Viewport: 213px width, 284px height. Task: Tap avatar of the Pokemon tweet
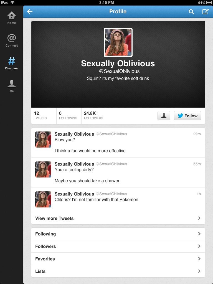click(43, 199)
